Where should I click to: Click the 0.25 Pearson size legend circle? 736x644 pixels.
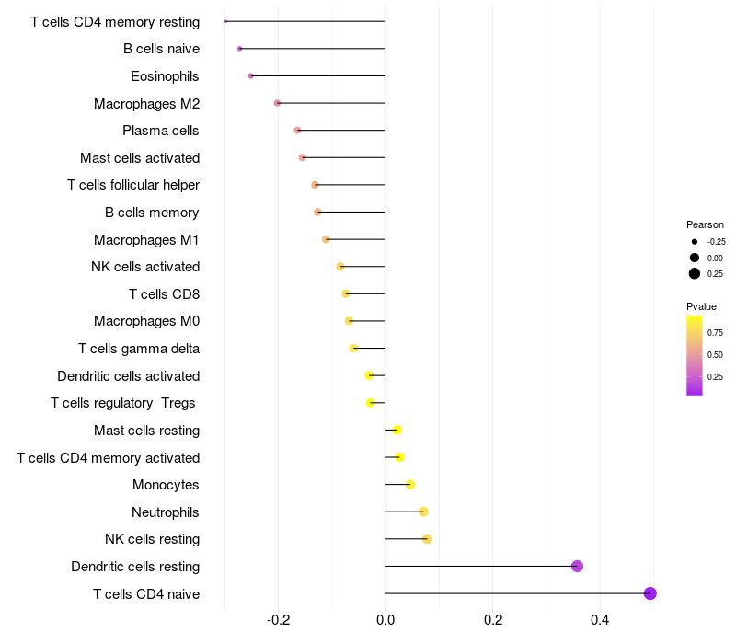click(x=695, y=273)
